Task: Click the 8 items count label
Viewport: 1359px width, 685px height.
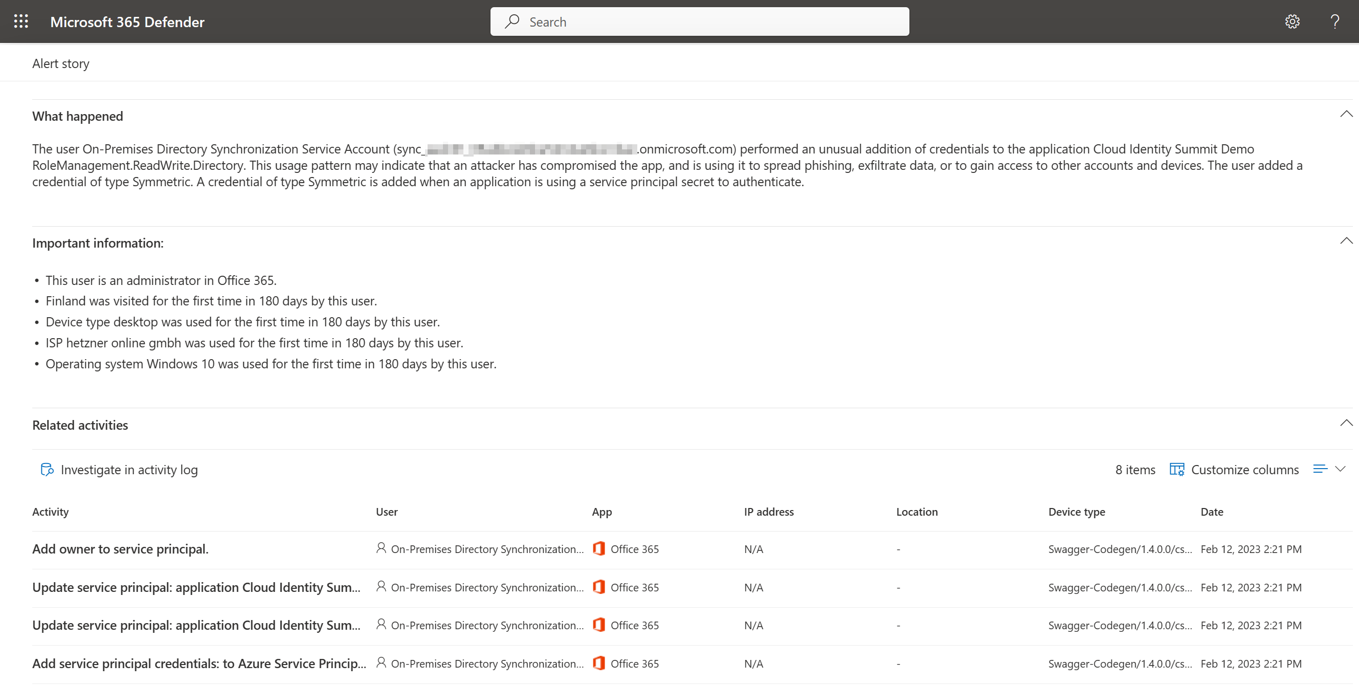Action: coord(1135,470)
